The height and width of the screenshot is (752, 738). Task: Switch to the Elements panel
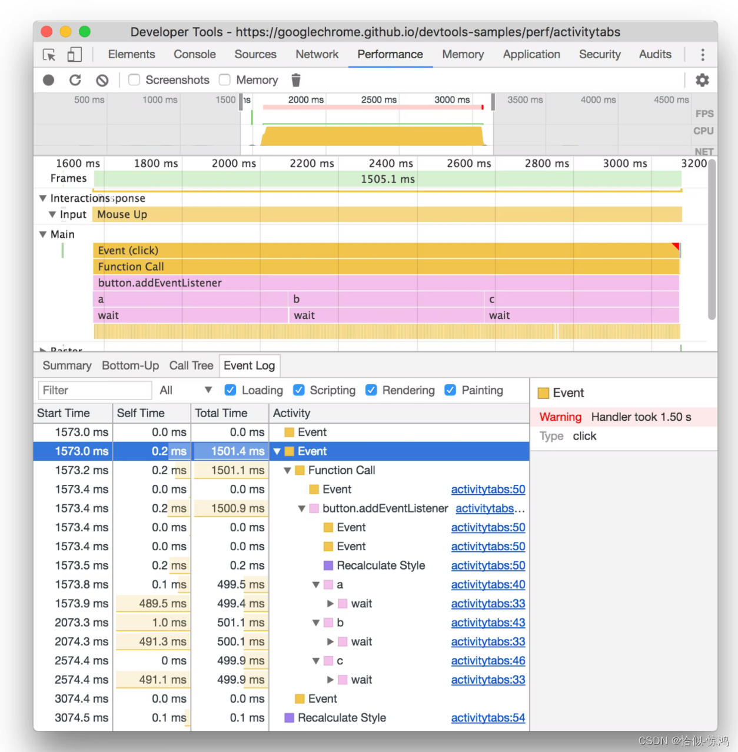[x=132, y=54]
